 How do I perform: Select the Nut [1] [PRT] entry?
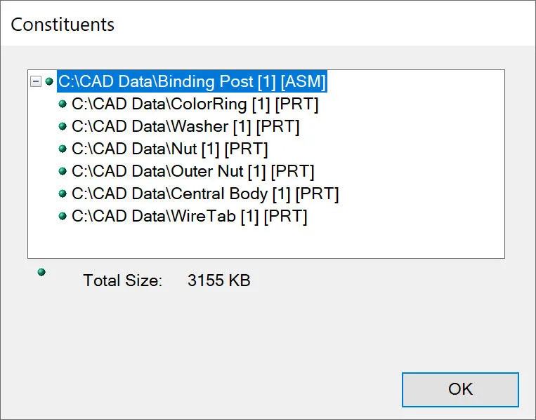tap(169, 149)
